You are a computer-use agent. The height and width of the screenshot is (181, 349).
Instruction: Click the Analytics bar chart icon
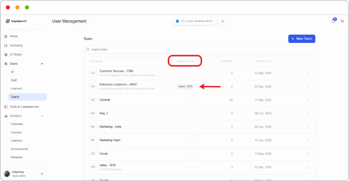(x=6, y=116)
